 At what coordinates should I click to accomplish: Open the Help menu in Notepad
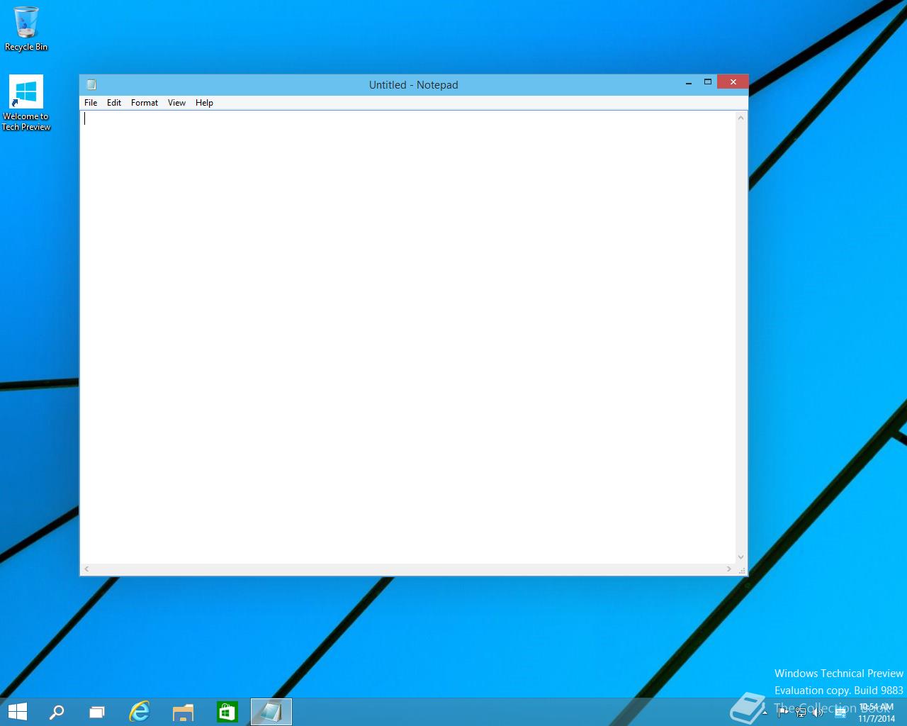click(204, 103)
